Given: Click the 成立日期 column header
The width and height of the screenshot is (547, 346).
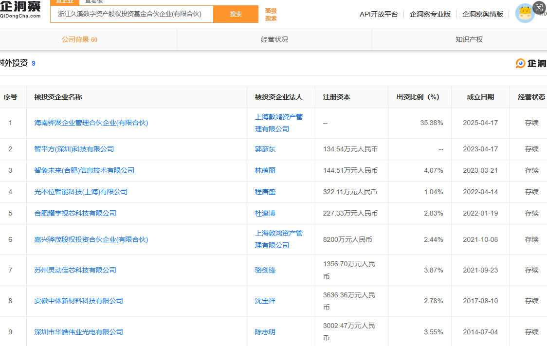Looking at the screenshot, I should coord(480,97).
